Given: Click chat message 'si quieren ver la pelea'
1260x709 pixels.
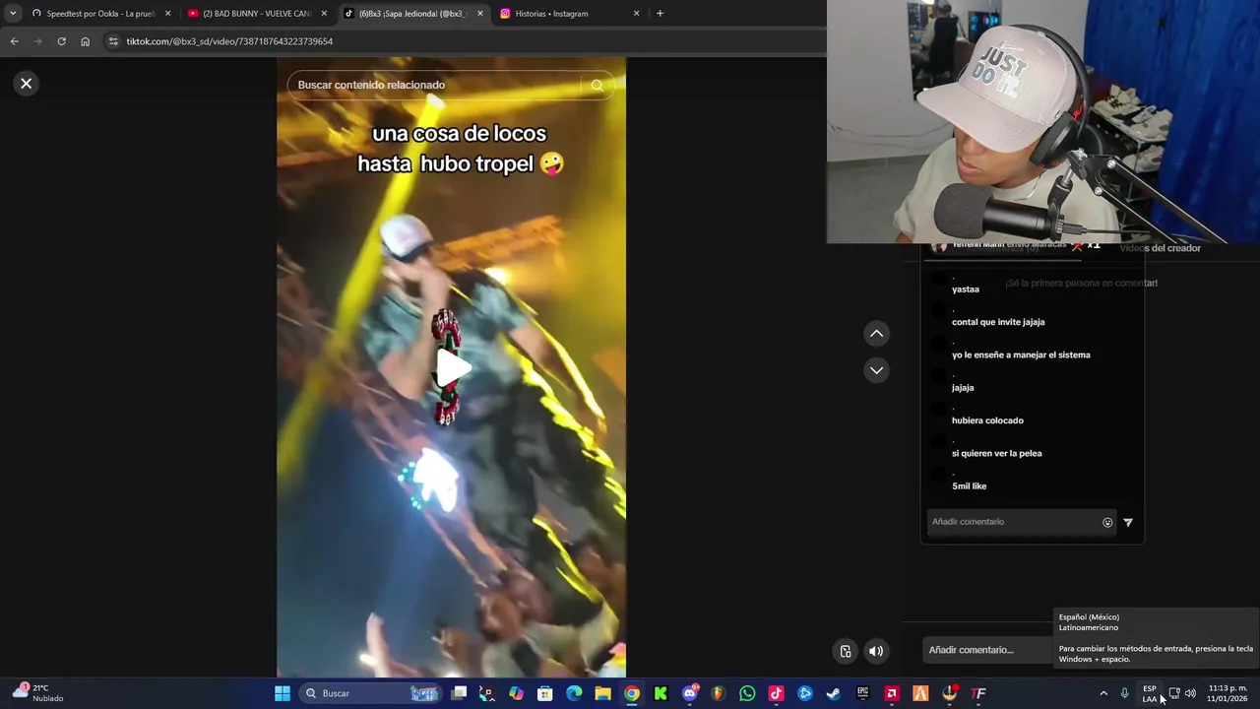Looking at the screenshot, I should pos(996,453).
